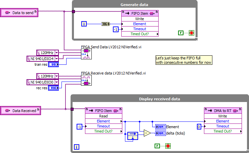249x153 pixels.
Task: Click the FPGA Receive data subVI icon
Action: tap(86, 80)
